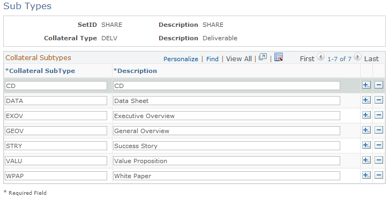Click the Find link in grid header
This screenshot has width=389, height=198.
click(x=212, y=59)
